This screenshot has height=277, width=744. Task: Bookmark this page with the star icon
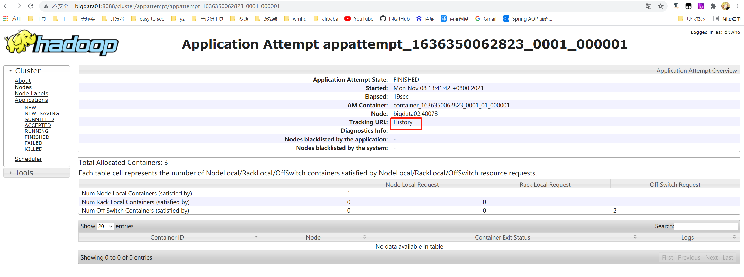[660, 6]
